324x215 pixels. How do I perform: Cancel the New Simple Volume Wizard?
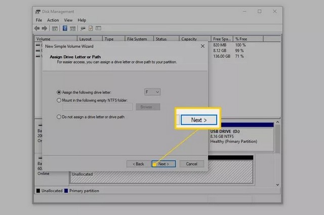coord(191,164)
